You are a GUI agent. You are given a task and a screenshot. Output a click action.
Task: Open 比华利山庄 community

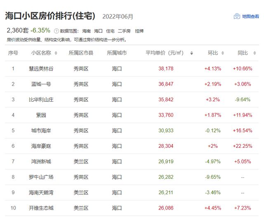click(41, 100)
